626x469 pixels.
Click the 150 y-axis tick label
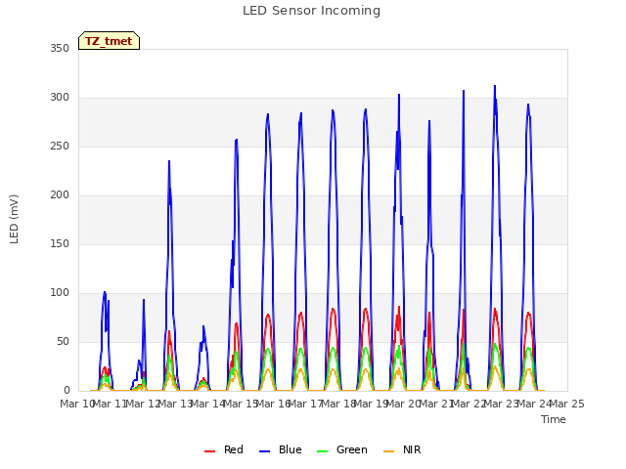60,243
